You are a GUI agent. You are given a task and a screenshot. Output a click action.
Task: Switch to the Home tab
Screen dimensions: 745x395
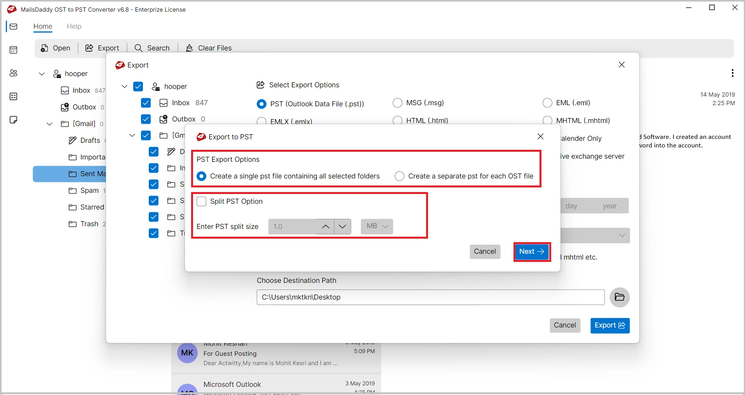coord(43,26)
